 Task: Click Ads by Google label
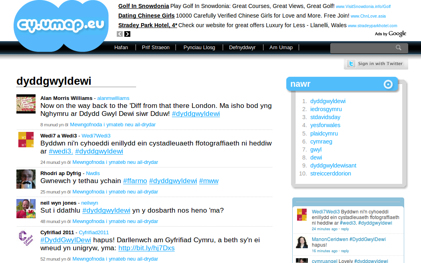[x=390, y=34]
